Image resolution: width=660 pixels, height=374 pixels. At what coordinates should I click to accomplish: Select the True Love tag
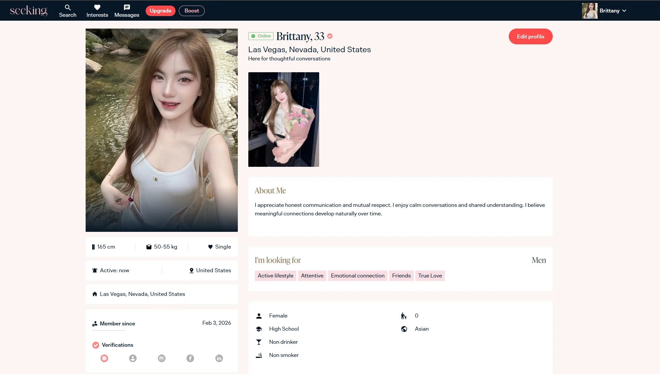[x=430, y=275]
